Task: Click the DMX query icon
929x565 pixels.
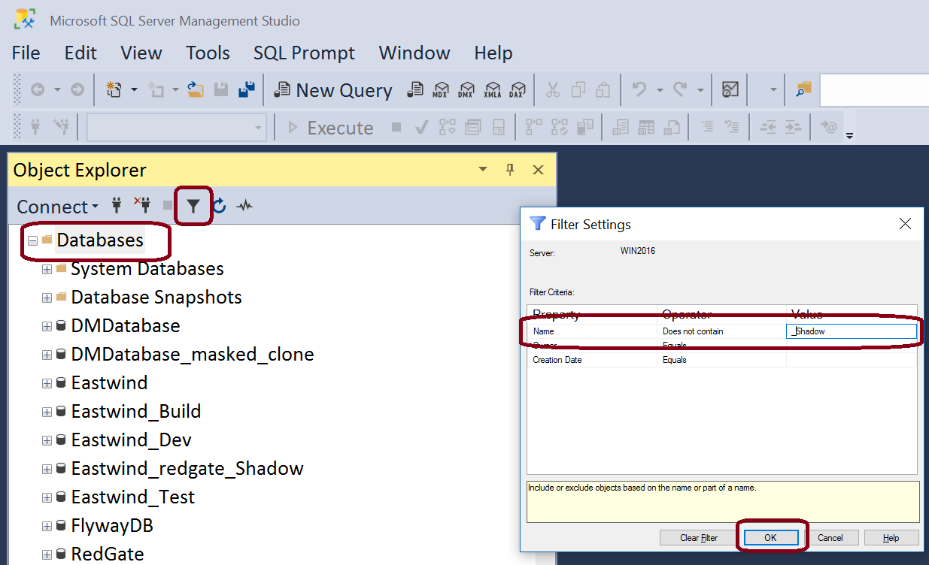Action: pyautogui.click(x=466, y=90)
